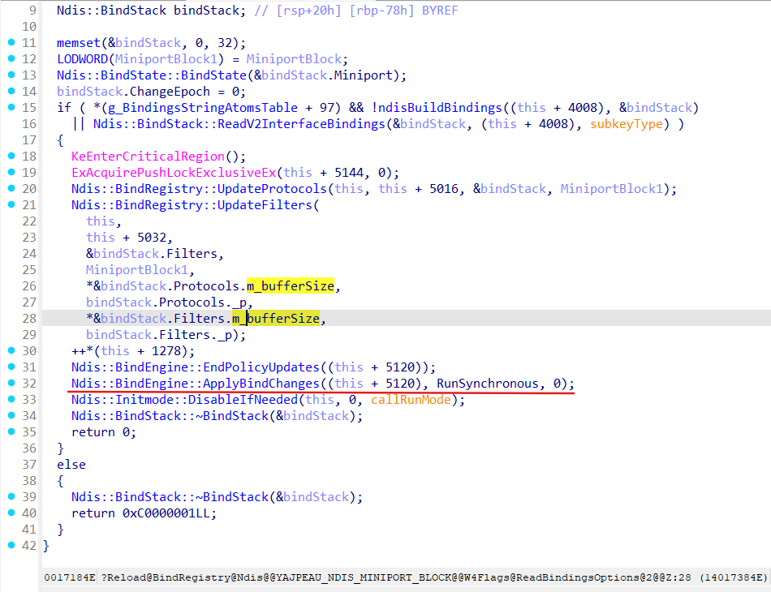Click highlighted m_bufferSize on line 26

[290, 286]
